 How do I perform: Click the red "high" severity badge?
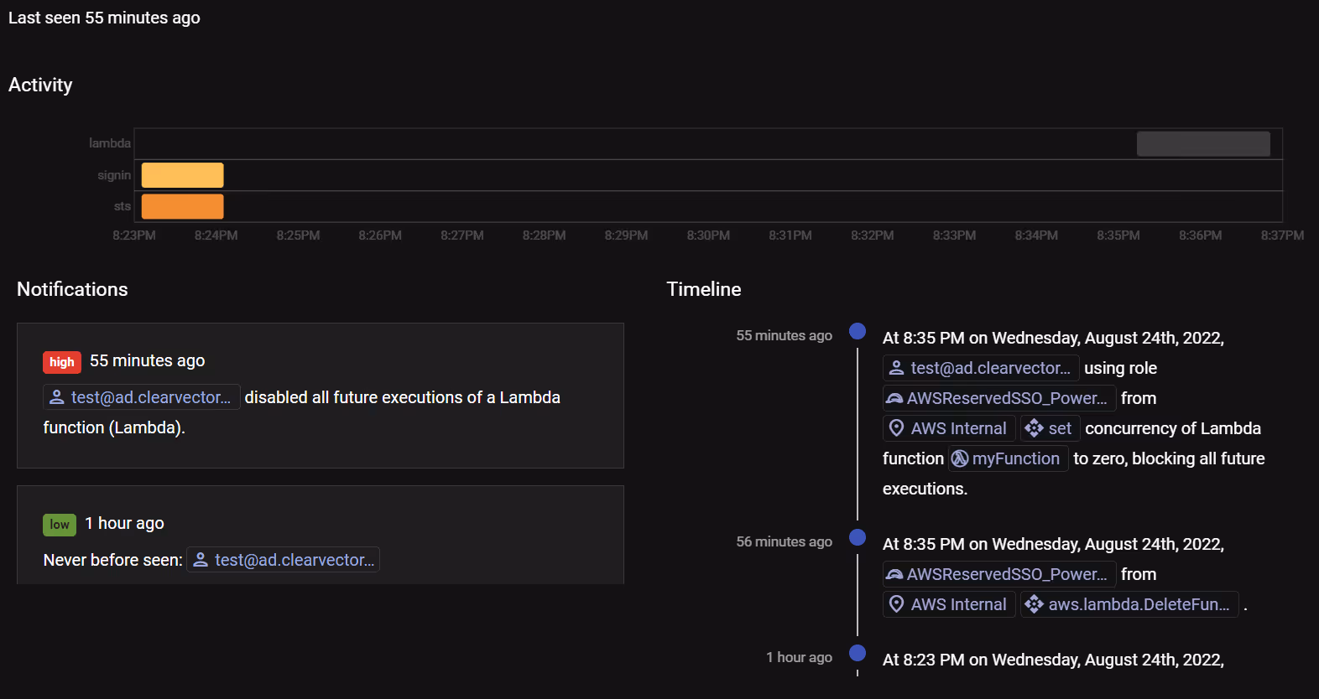pos(62,362)
